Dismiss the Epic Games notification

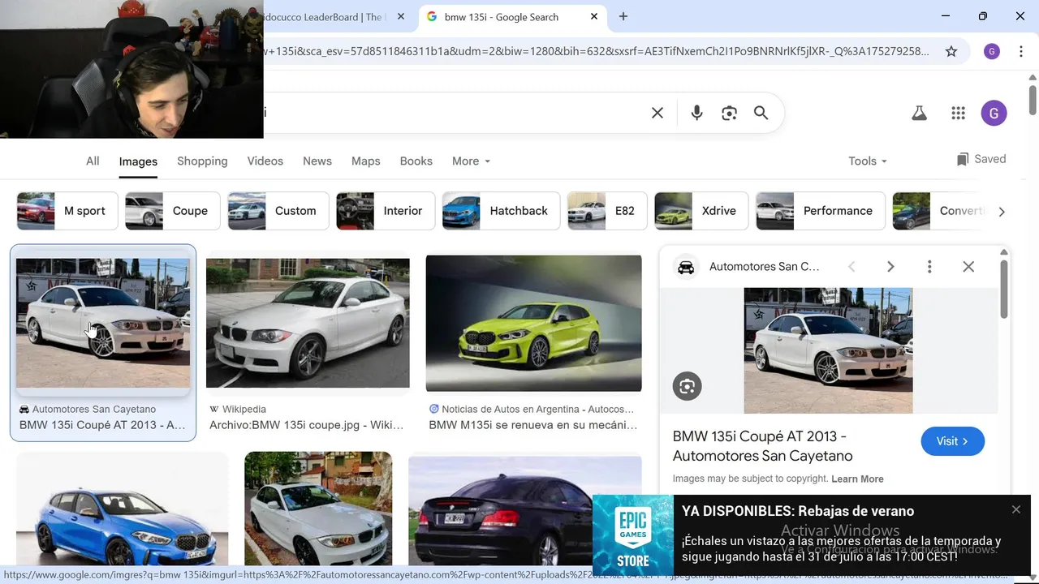coord(1016,509)
